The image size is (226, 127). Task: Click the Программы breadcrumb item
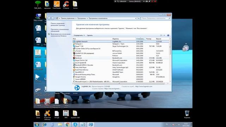click(82, 18)
